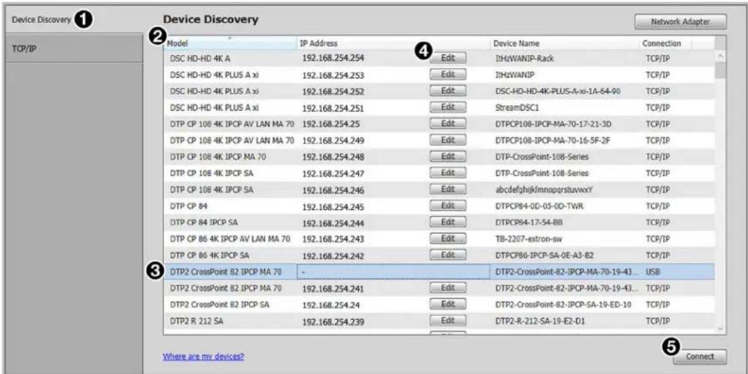Click Edit for the DTP2 R 212 SA row

(x=448, y=320)
